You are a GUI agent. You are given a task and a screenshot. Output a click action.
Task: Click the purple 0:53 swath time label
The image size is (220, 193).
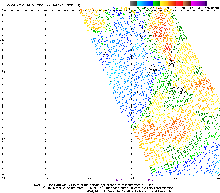[x=119, y=180]
